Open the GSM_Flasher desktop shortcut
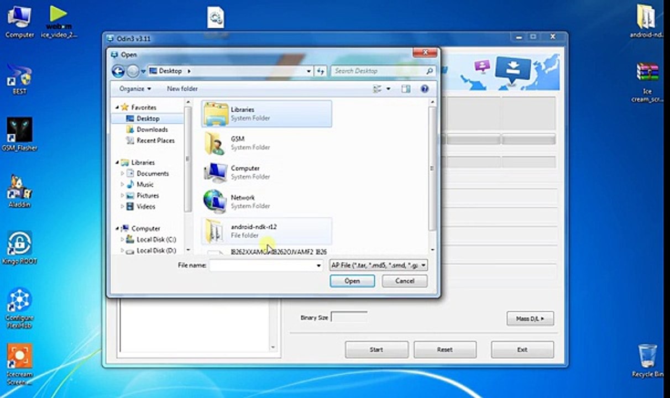This screenshot has height=398, width=670. click(19, 134)
